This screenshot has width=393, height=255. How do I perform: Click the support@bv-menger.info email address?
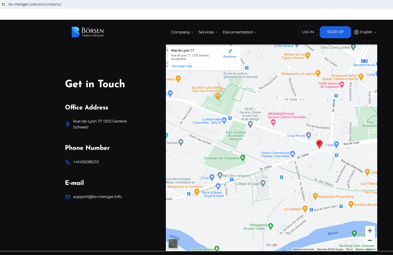[x=97, y=197]
